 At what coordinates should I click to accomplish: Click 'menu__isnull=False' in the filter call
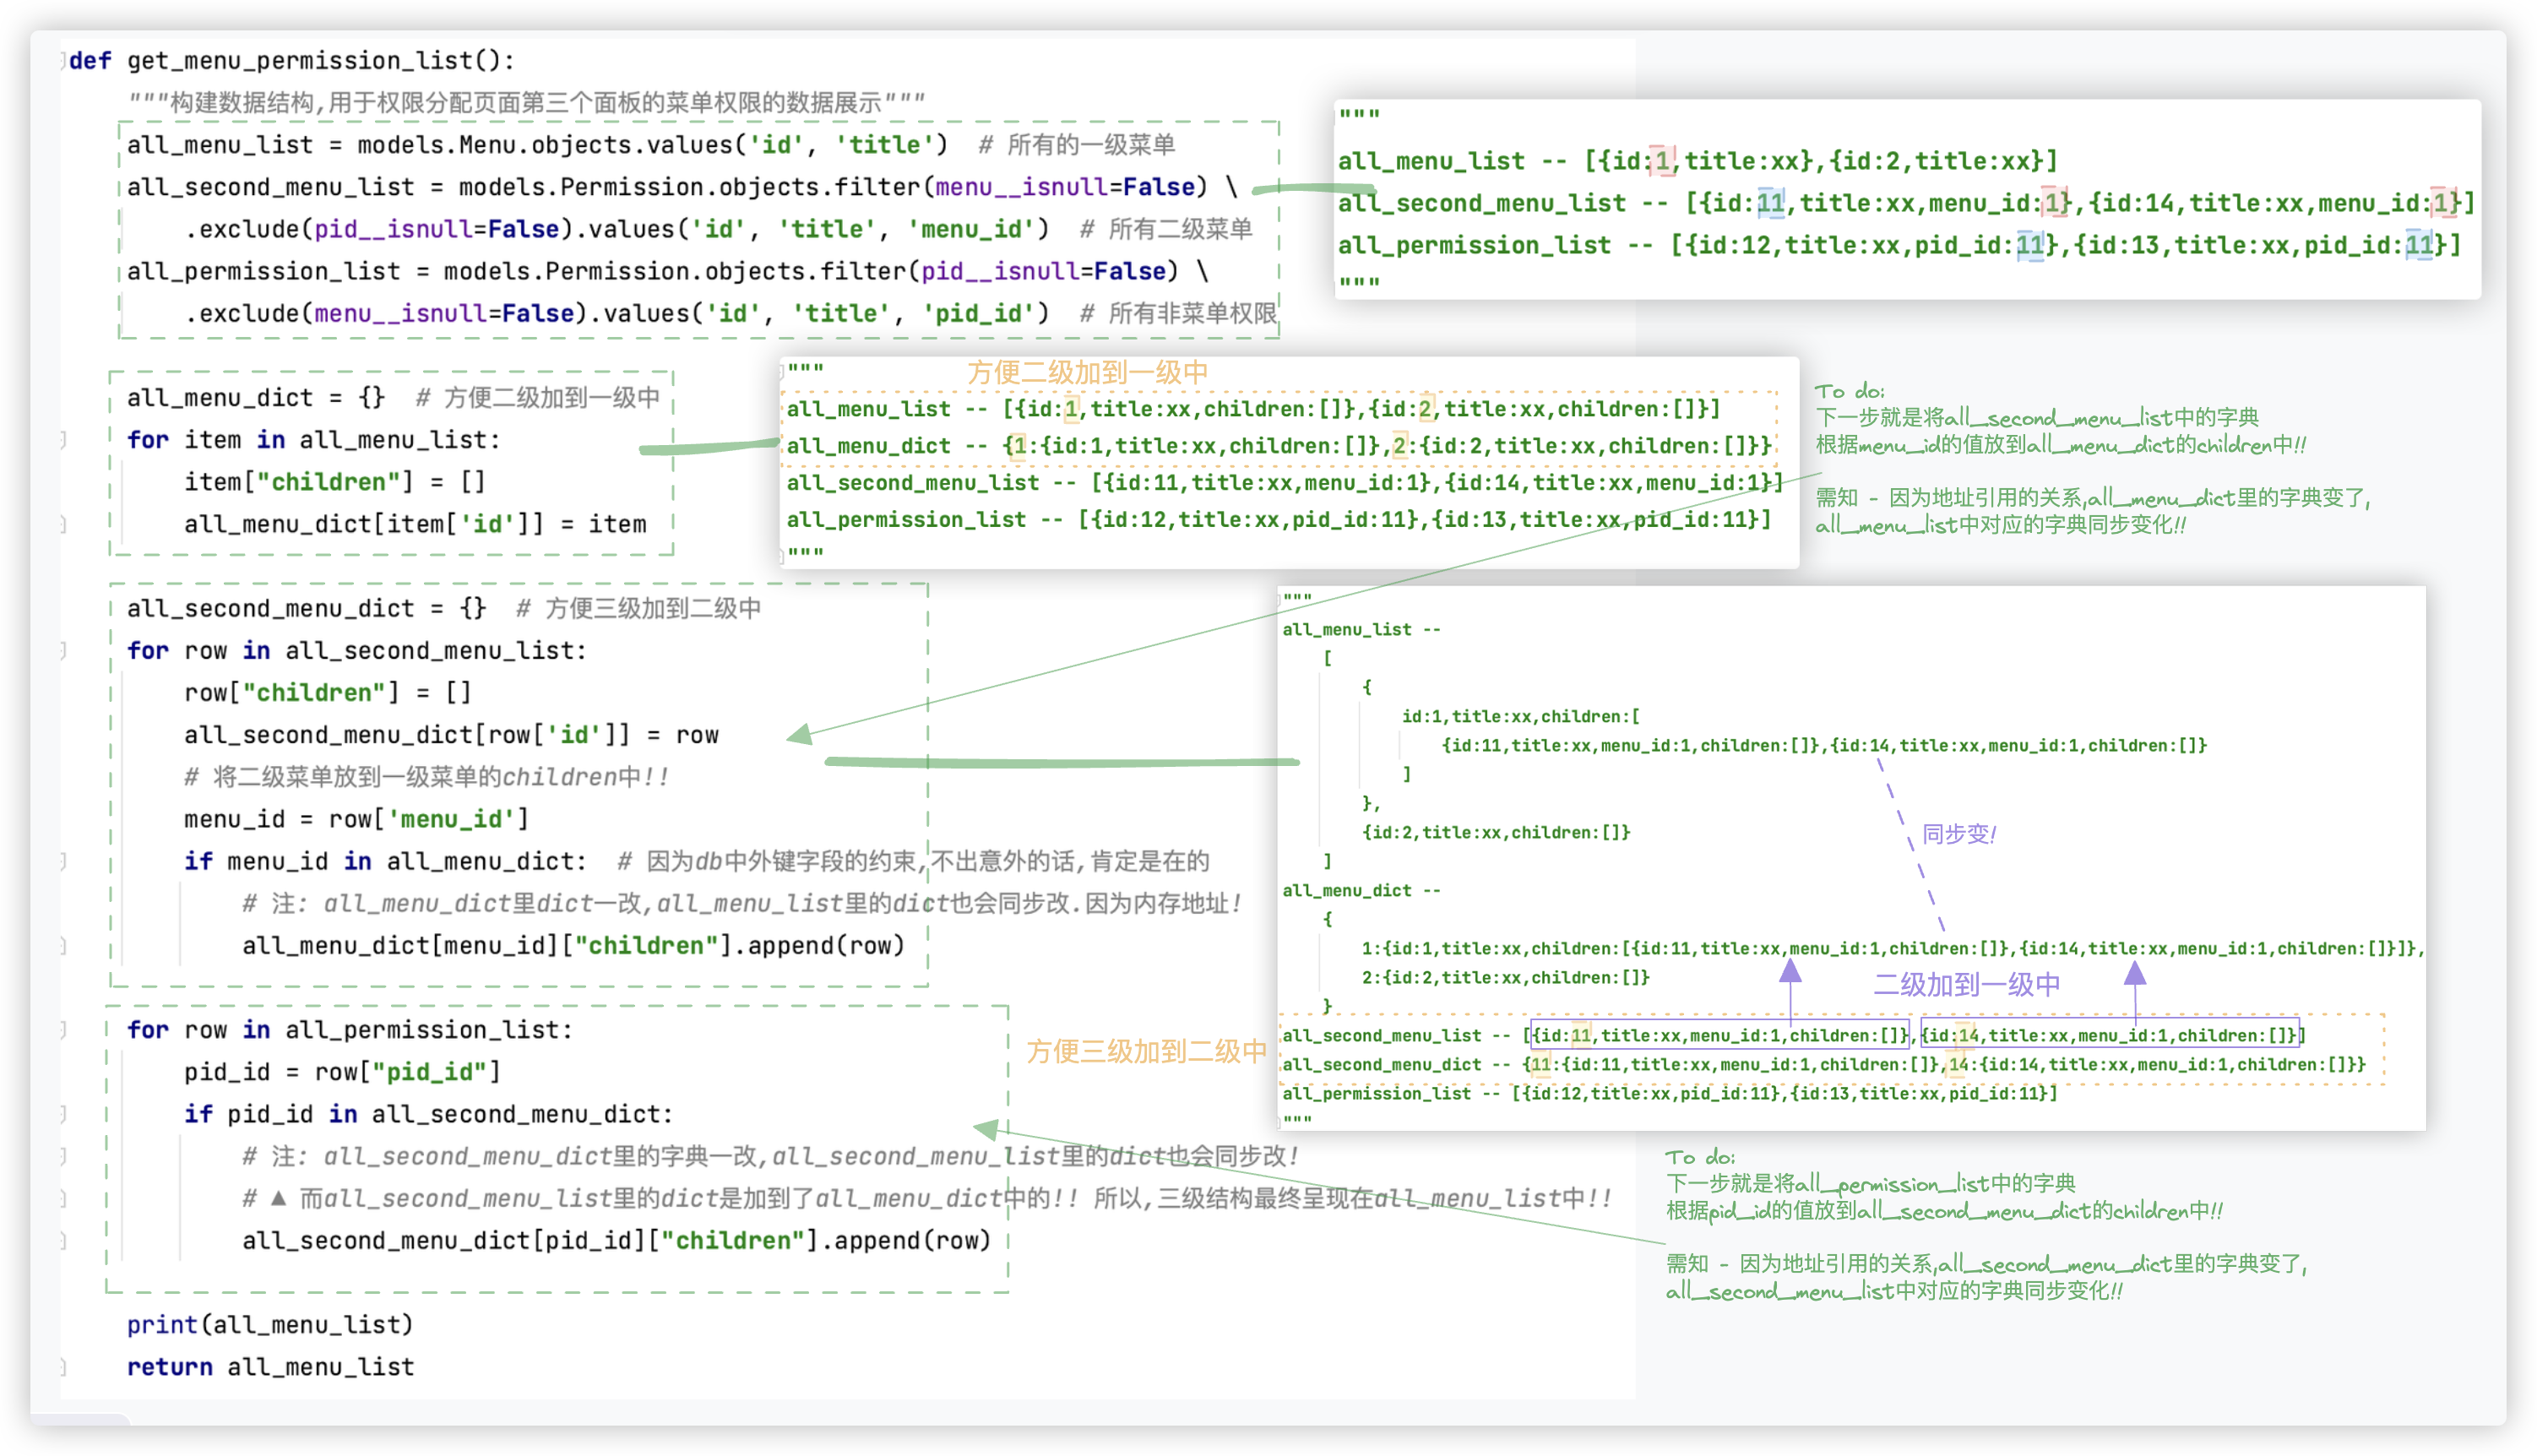pyautogui.click(x=1064, y=187)
